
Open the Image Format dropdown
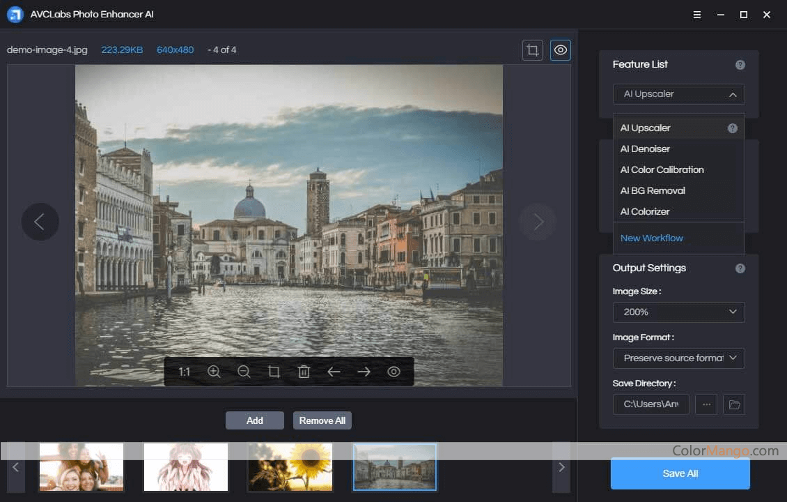[678, 358]
